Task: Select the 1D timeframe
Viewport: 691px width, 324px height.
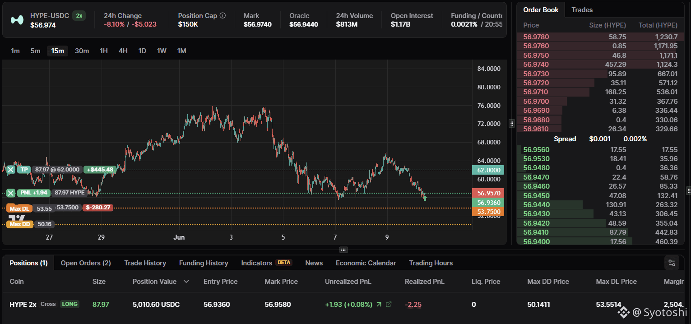Action: (142, 51)
